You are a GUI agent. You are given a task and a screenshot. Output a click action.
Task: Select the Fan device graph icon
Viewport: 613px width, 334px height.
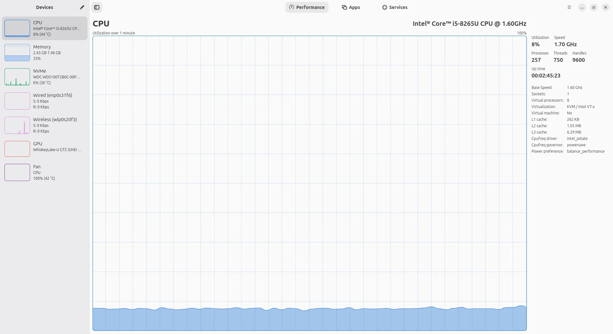[17, 172]
